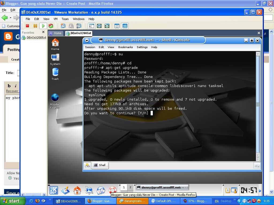This screenshot has width=274, height=205.
Task: Click the VMware suspend (pause) button
Action: pos(35,26)
